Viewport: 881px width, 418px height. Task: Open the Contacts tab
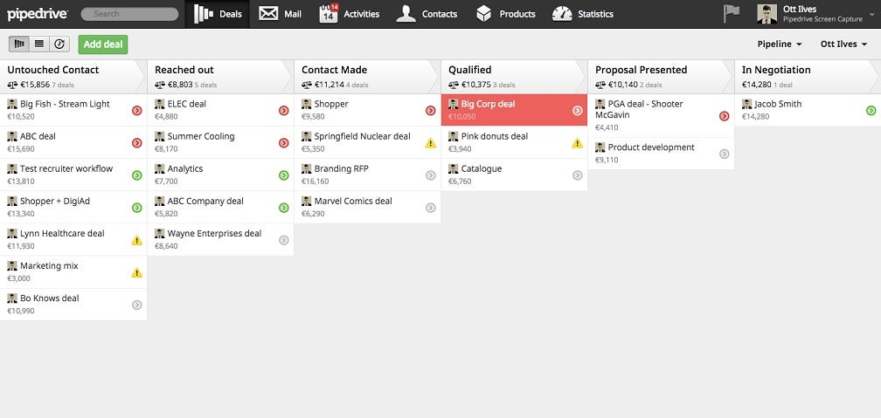click(x=427, y=14)
